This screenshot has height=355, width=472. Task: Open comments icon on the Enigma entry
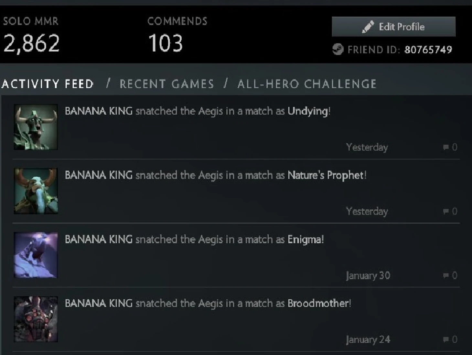coord(446,276)
